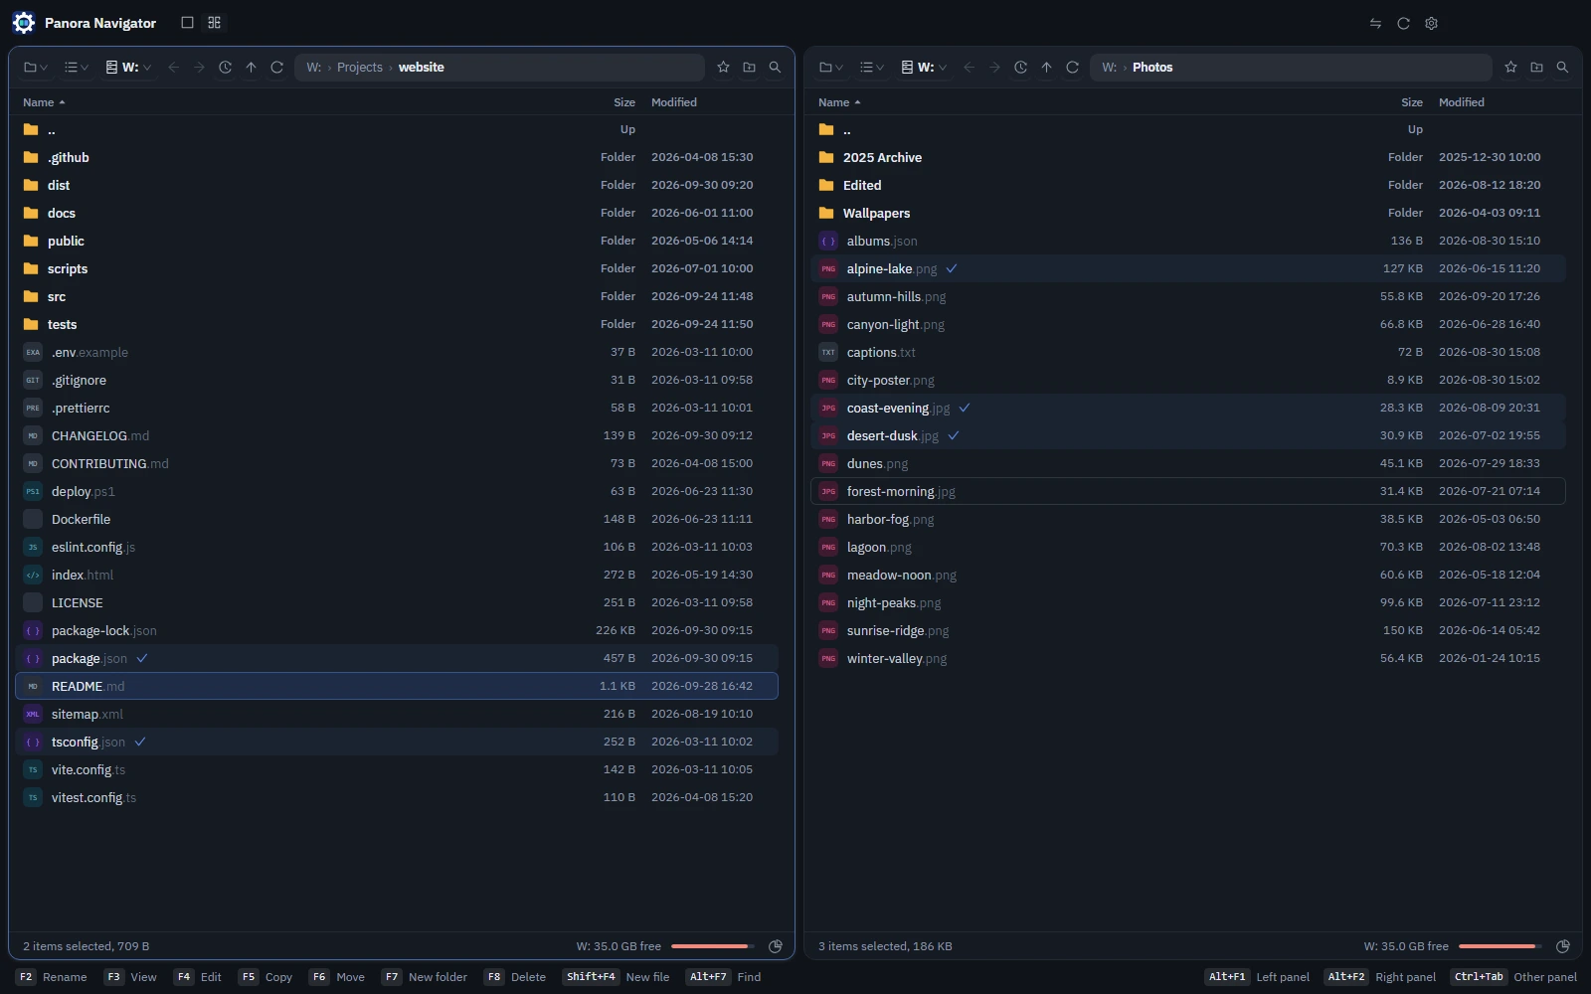Viewport: 1591px width, 994px height.
Task: Click the left panel disk usage bar
Action: 712,946
